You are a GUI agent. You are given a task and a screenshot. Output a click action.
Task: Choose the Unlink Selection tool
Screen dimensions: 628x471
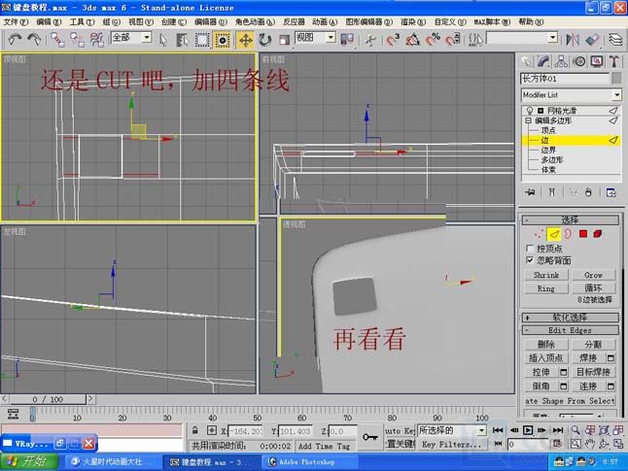click(x=78, y=40)
